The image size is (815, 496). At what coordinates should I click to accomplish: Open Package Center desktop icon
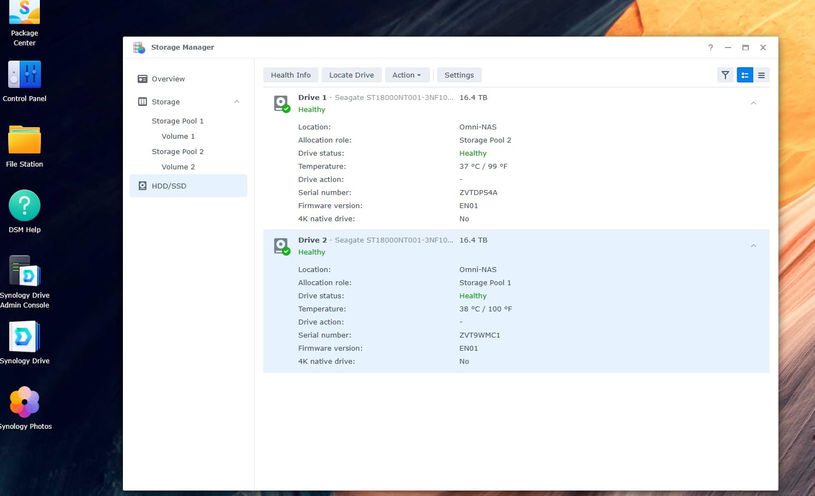[25, 13]
